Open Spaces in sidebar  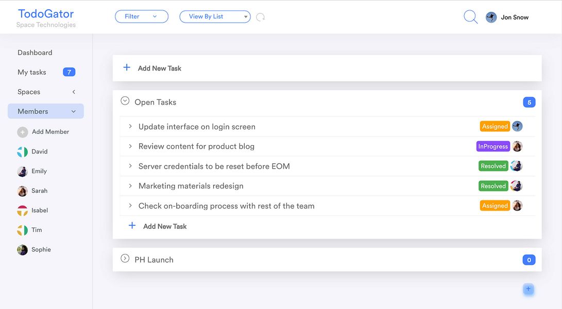coord(29,92)
